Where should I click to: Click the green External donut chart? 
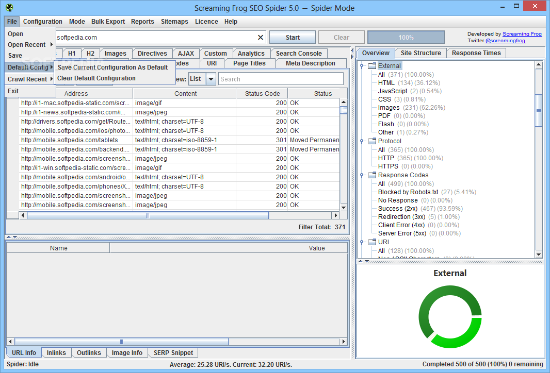(450, 317)
